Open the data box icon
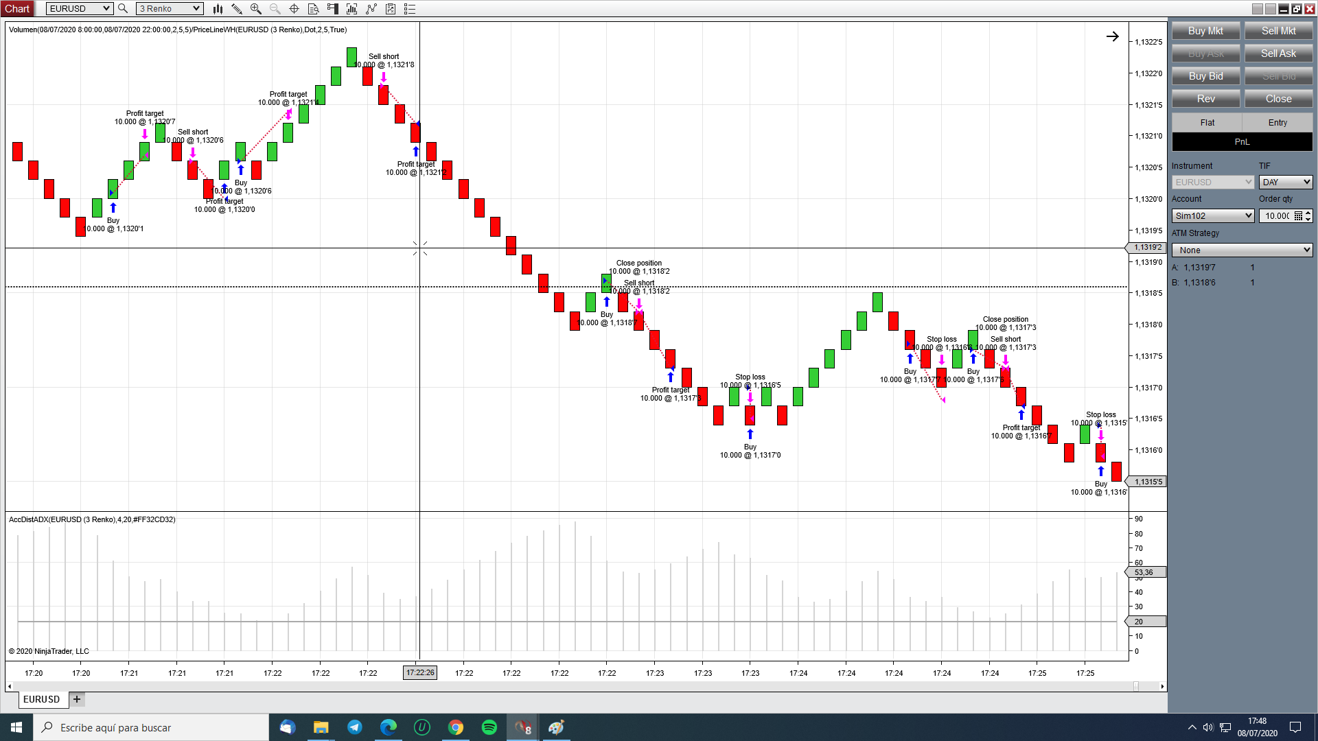The width and height of the screenshot is (1318, 741). (x=313, y=9)
